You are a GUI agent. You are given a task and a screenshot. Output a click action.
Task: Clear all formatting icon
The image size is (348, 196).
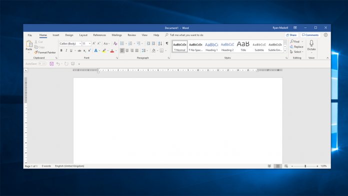115,43
